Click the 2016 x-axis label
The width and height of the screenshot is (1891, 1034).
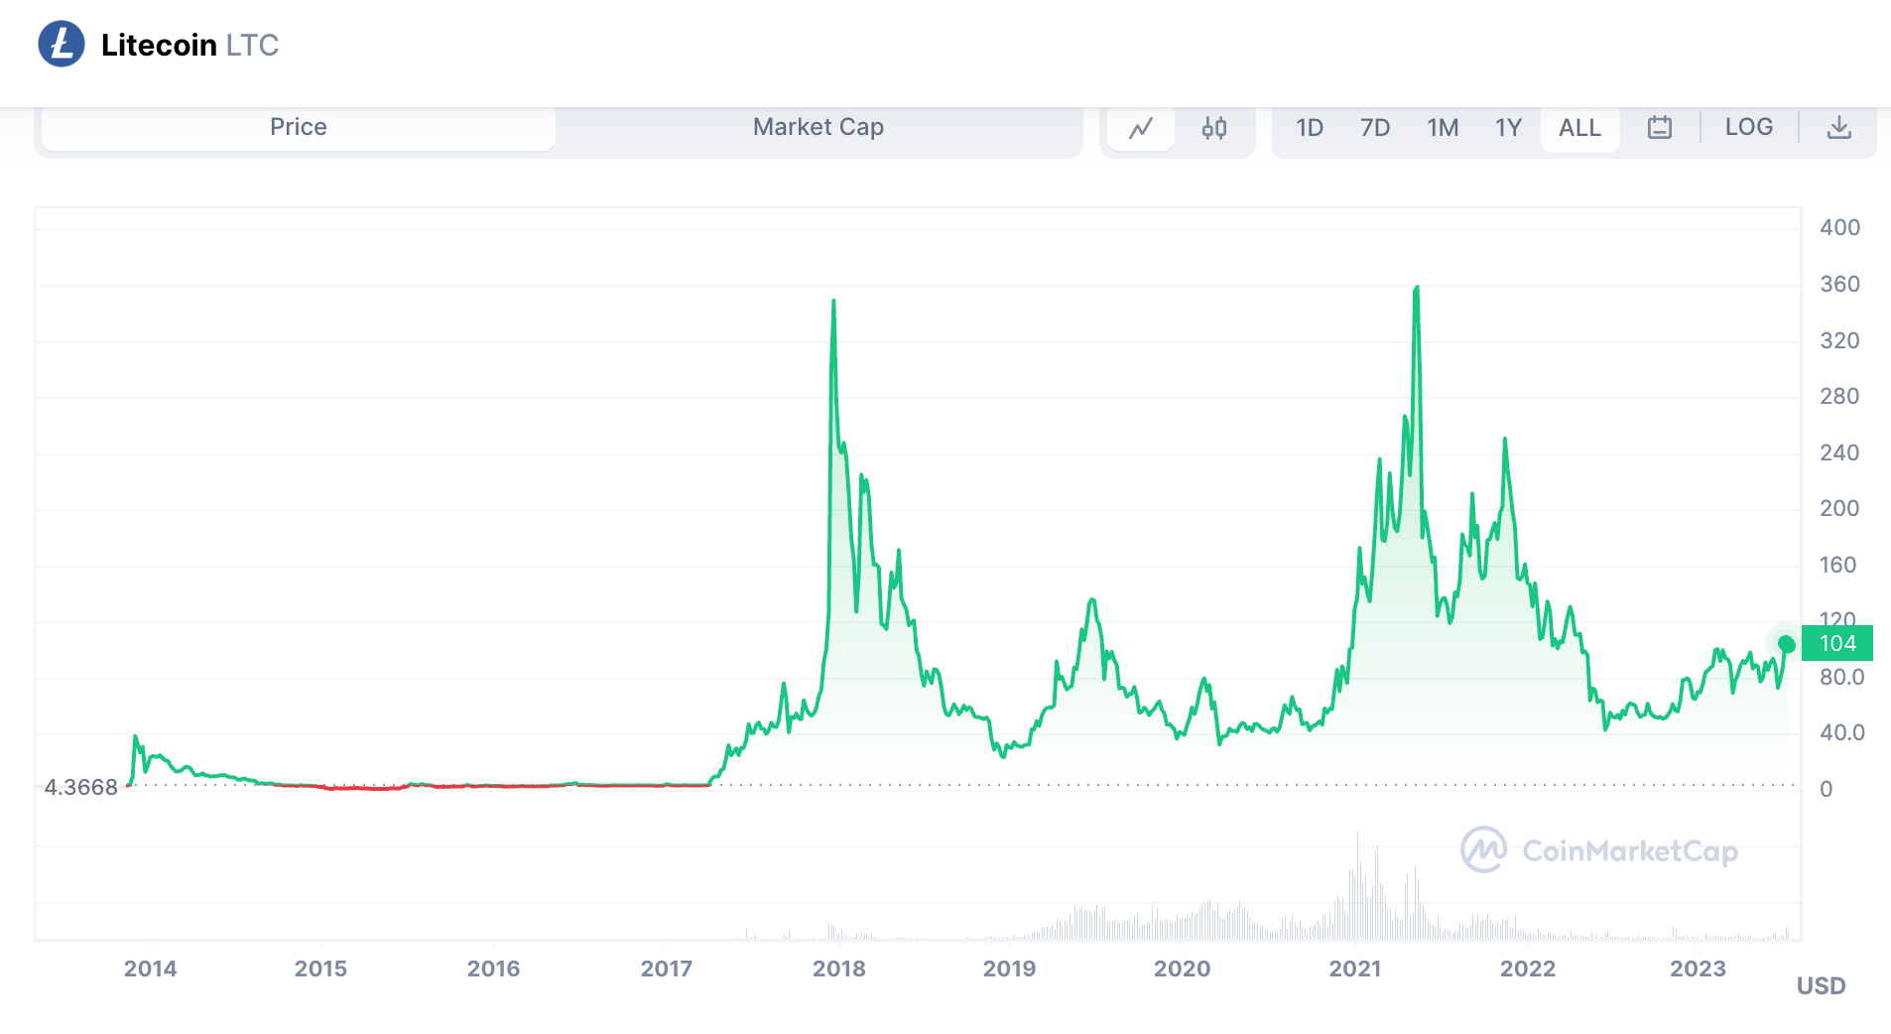pyautogui.click(x=494, y=969)
